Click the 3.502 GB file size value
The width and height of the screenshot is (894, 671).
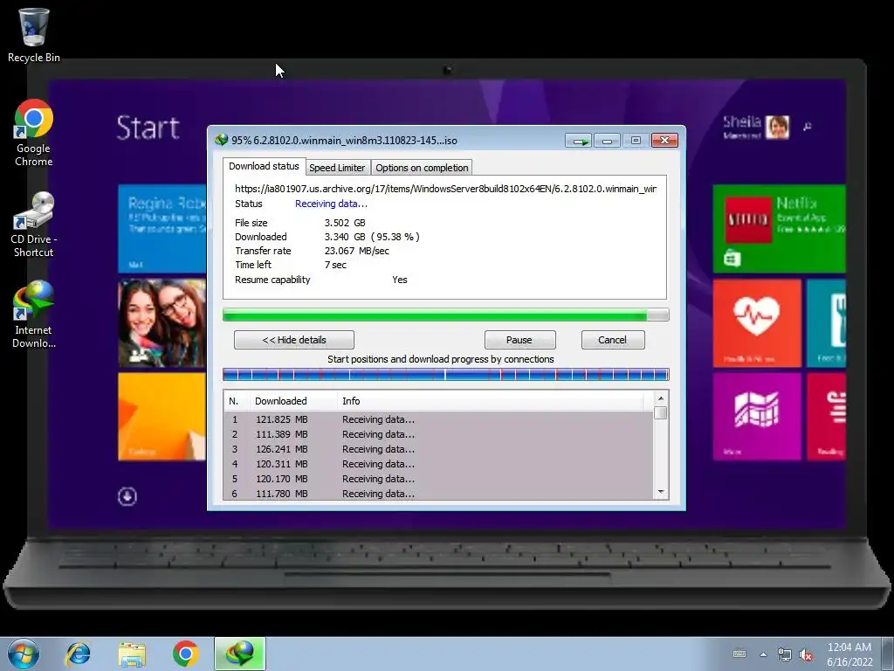coord(345,223)
